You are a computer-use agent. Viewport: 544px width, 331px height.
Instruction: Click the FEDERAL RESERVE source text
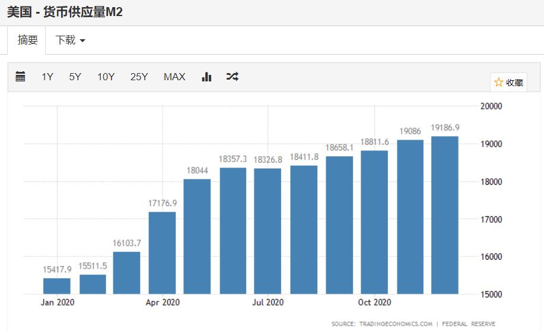pos(469,324)
